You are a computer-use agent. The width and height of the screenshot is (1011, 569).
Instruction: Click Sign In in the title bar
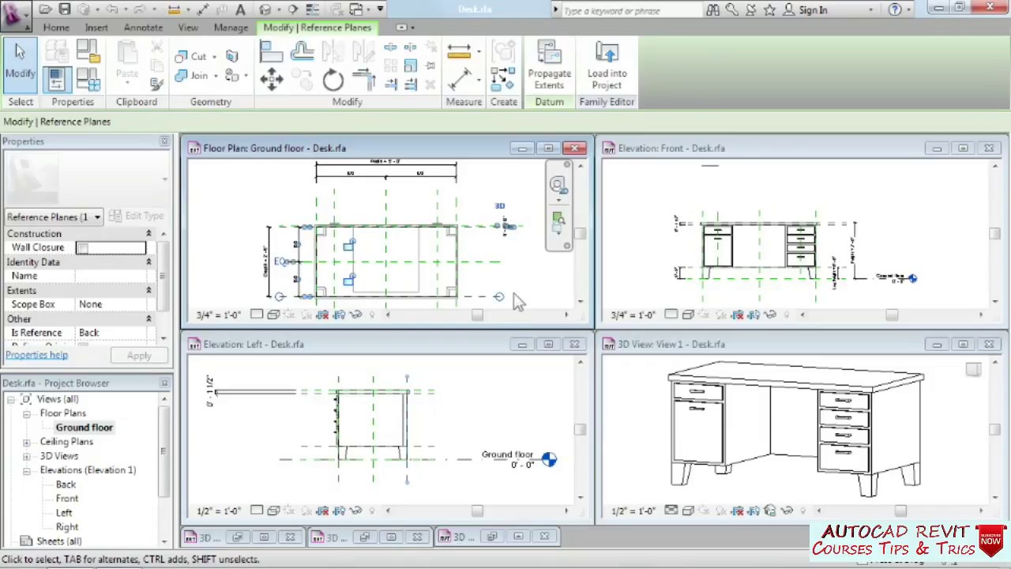(x=813, y=10)
